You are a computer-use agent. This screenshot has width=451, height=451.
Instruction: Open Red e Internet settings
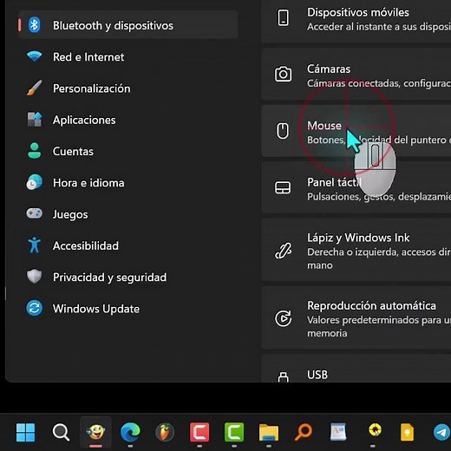127,56
